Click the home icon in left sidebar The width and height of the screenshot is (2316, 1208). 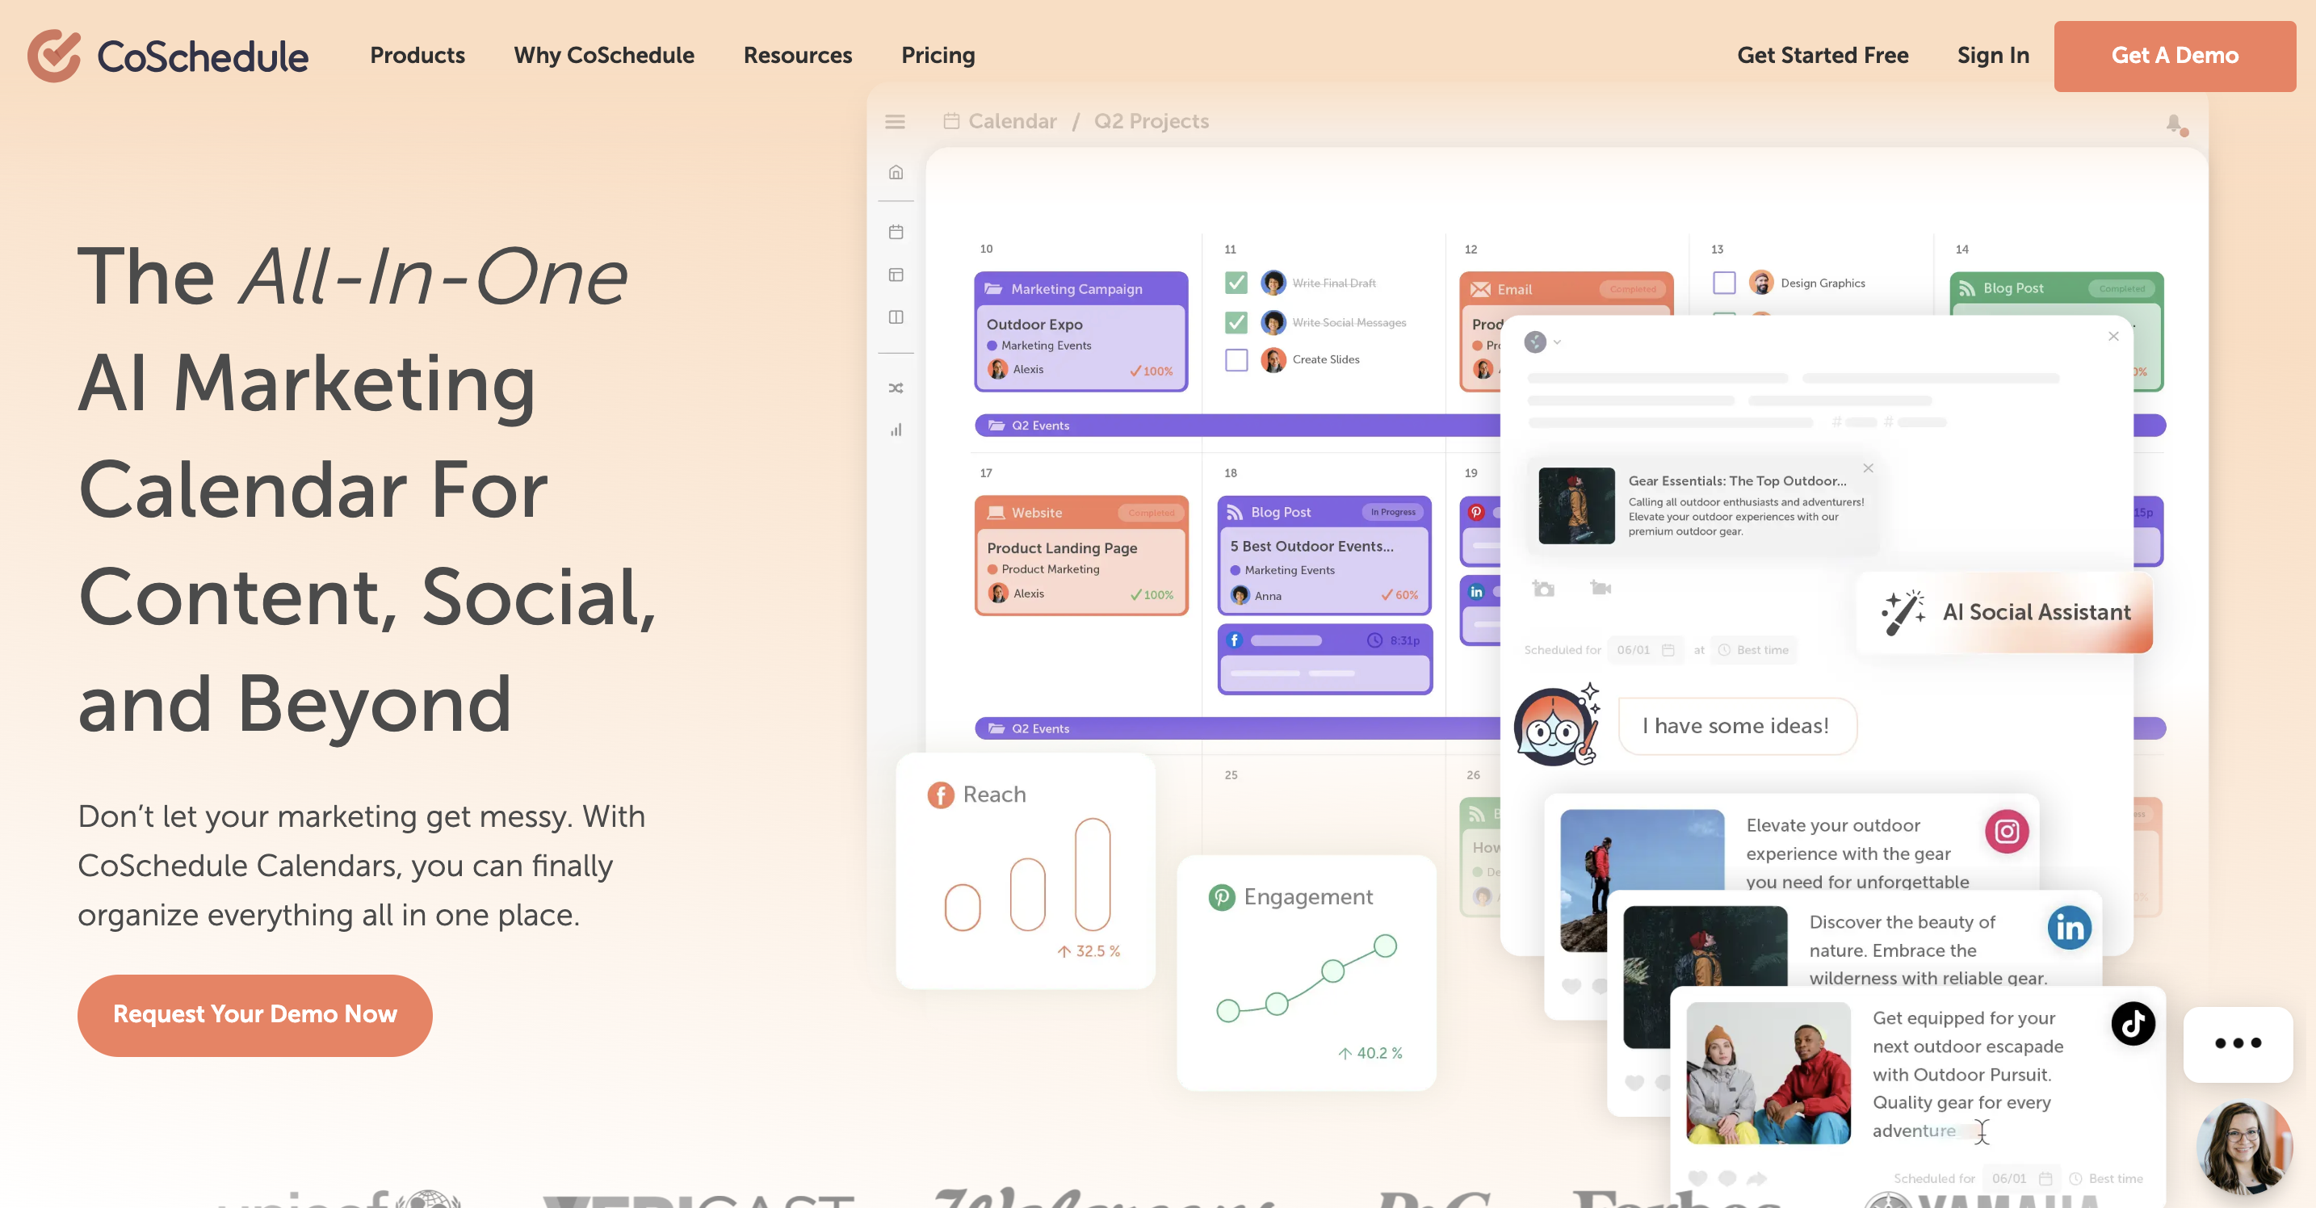tap(895, 173)
